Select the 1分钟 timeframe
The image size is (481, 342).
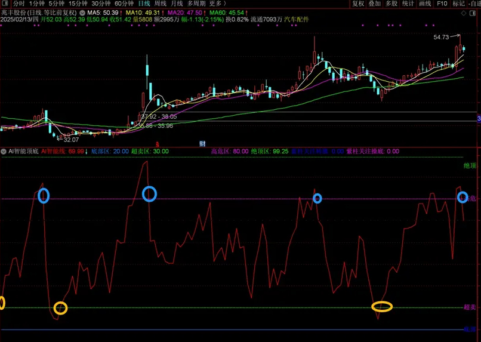37,4
